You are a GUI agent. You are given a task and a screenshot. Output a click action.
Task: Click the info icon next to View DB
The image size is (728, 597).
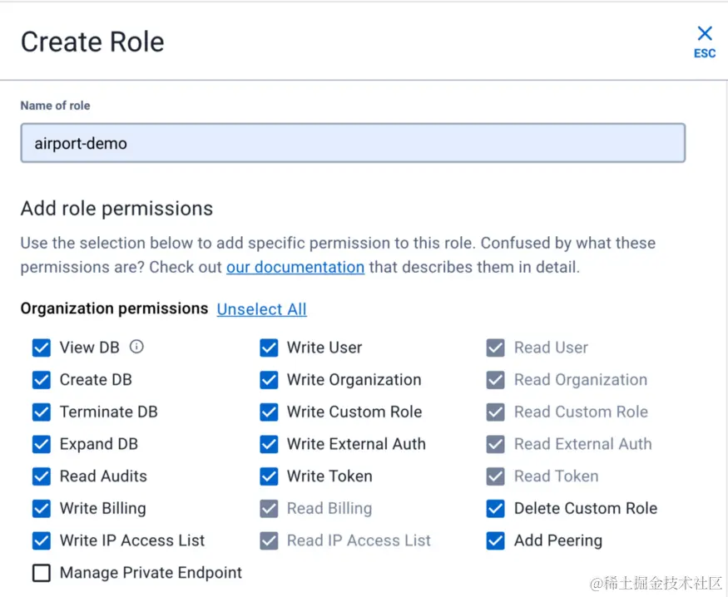coord(136,347)
